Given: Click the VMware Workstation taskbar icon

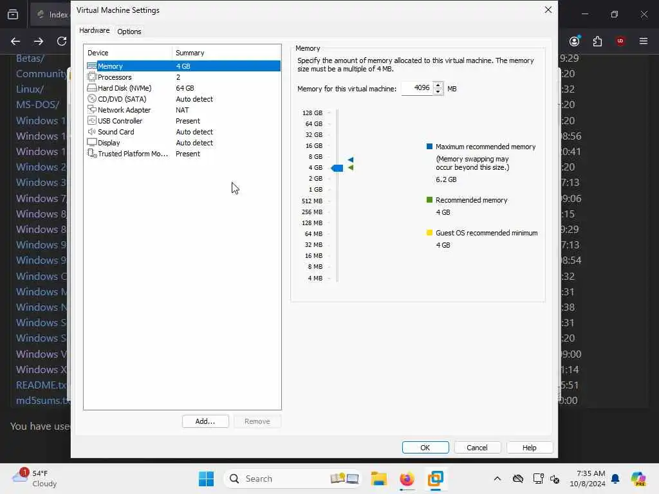Looking at the screenshot, I should (x=436, y=479).
